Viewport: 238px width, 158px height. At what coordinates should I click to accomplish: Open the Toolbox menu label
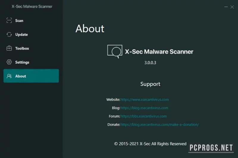click(22, 48)
